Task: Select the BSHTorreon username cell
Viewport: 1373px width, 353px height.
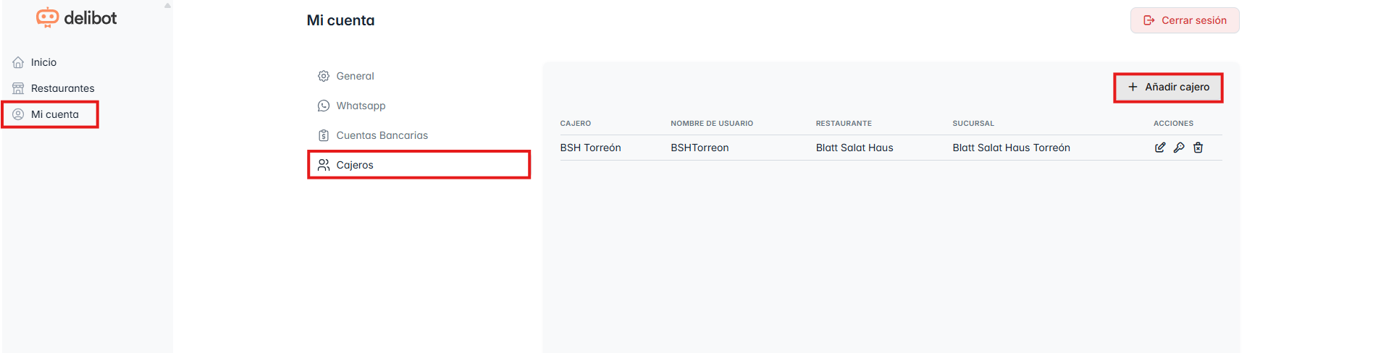Action: [700, 148]
